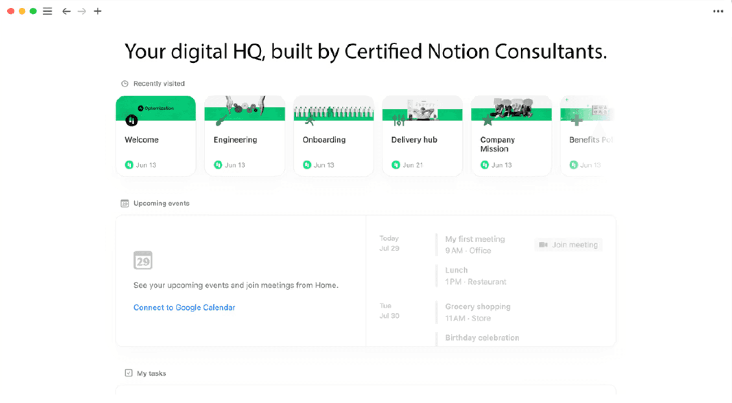Click the author avatar on Delivery hub card
732x403 pixels.
(396, 165)
